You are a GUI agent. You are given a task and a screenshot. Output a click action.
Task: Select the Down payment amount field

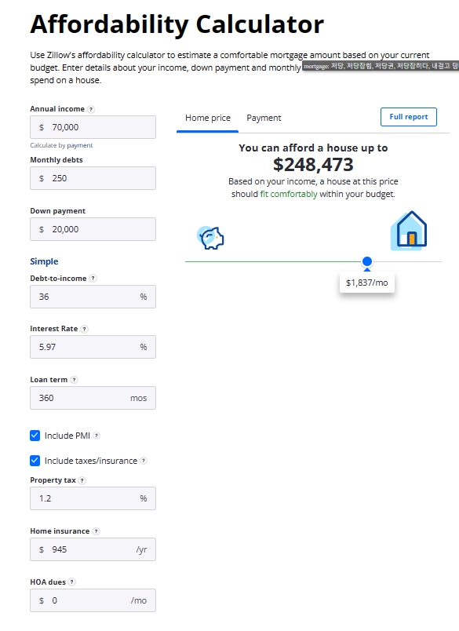tap(93, 229)
